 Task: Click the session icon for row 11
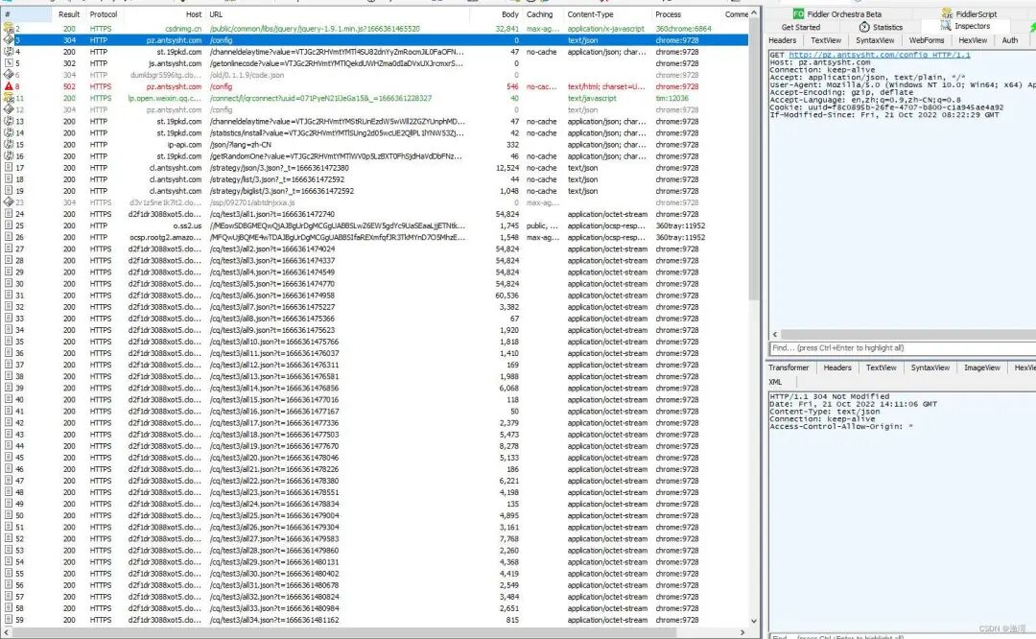(9, 98)
